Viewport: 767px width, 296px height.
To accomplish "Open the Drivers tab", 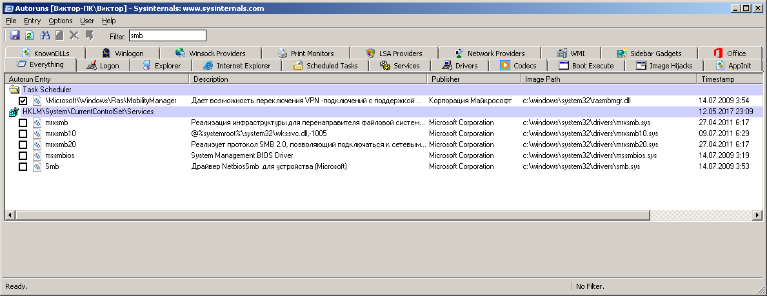I will tap(460, 66).
